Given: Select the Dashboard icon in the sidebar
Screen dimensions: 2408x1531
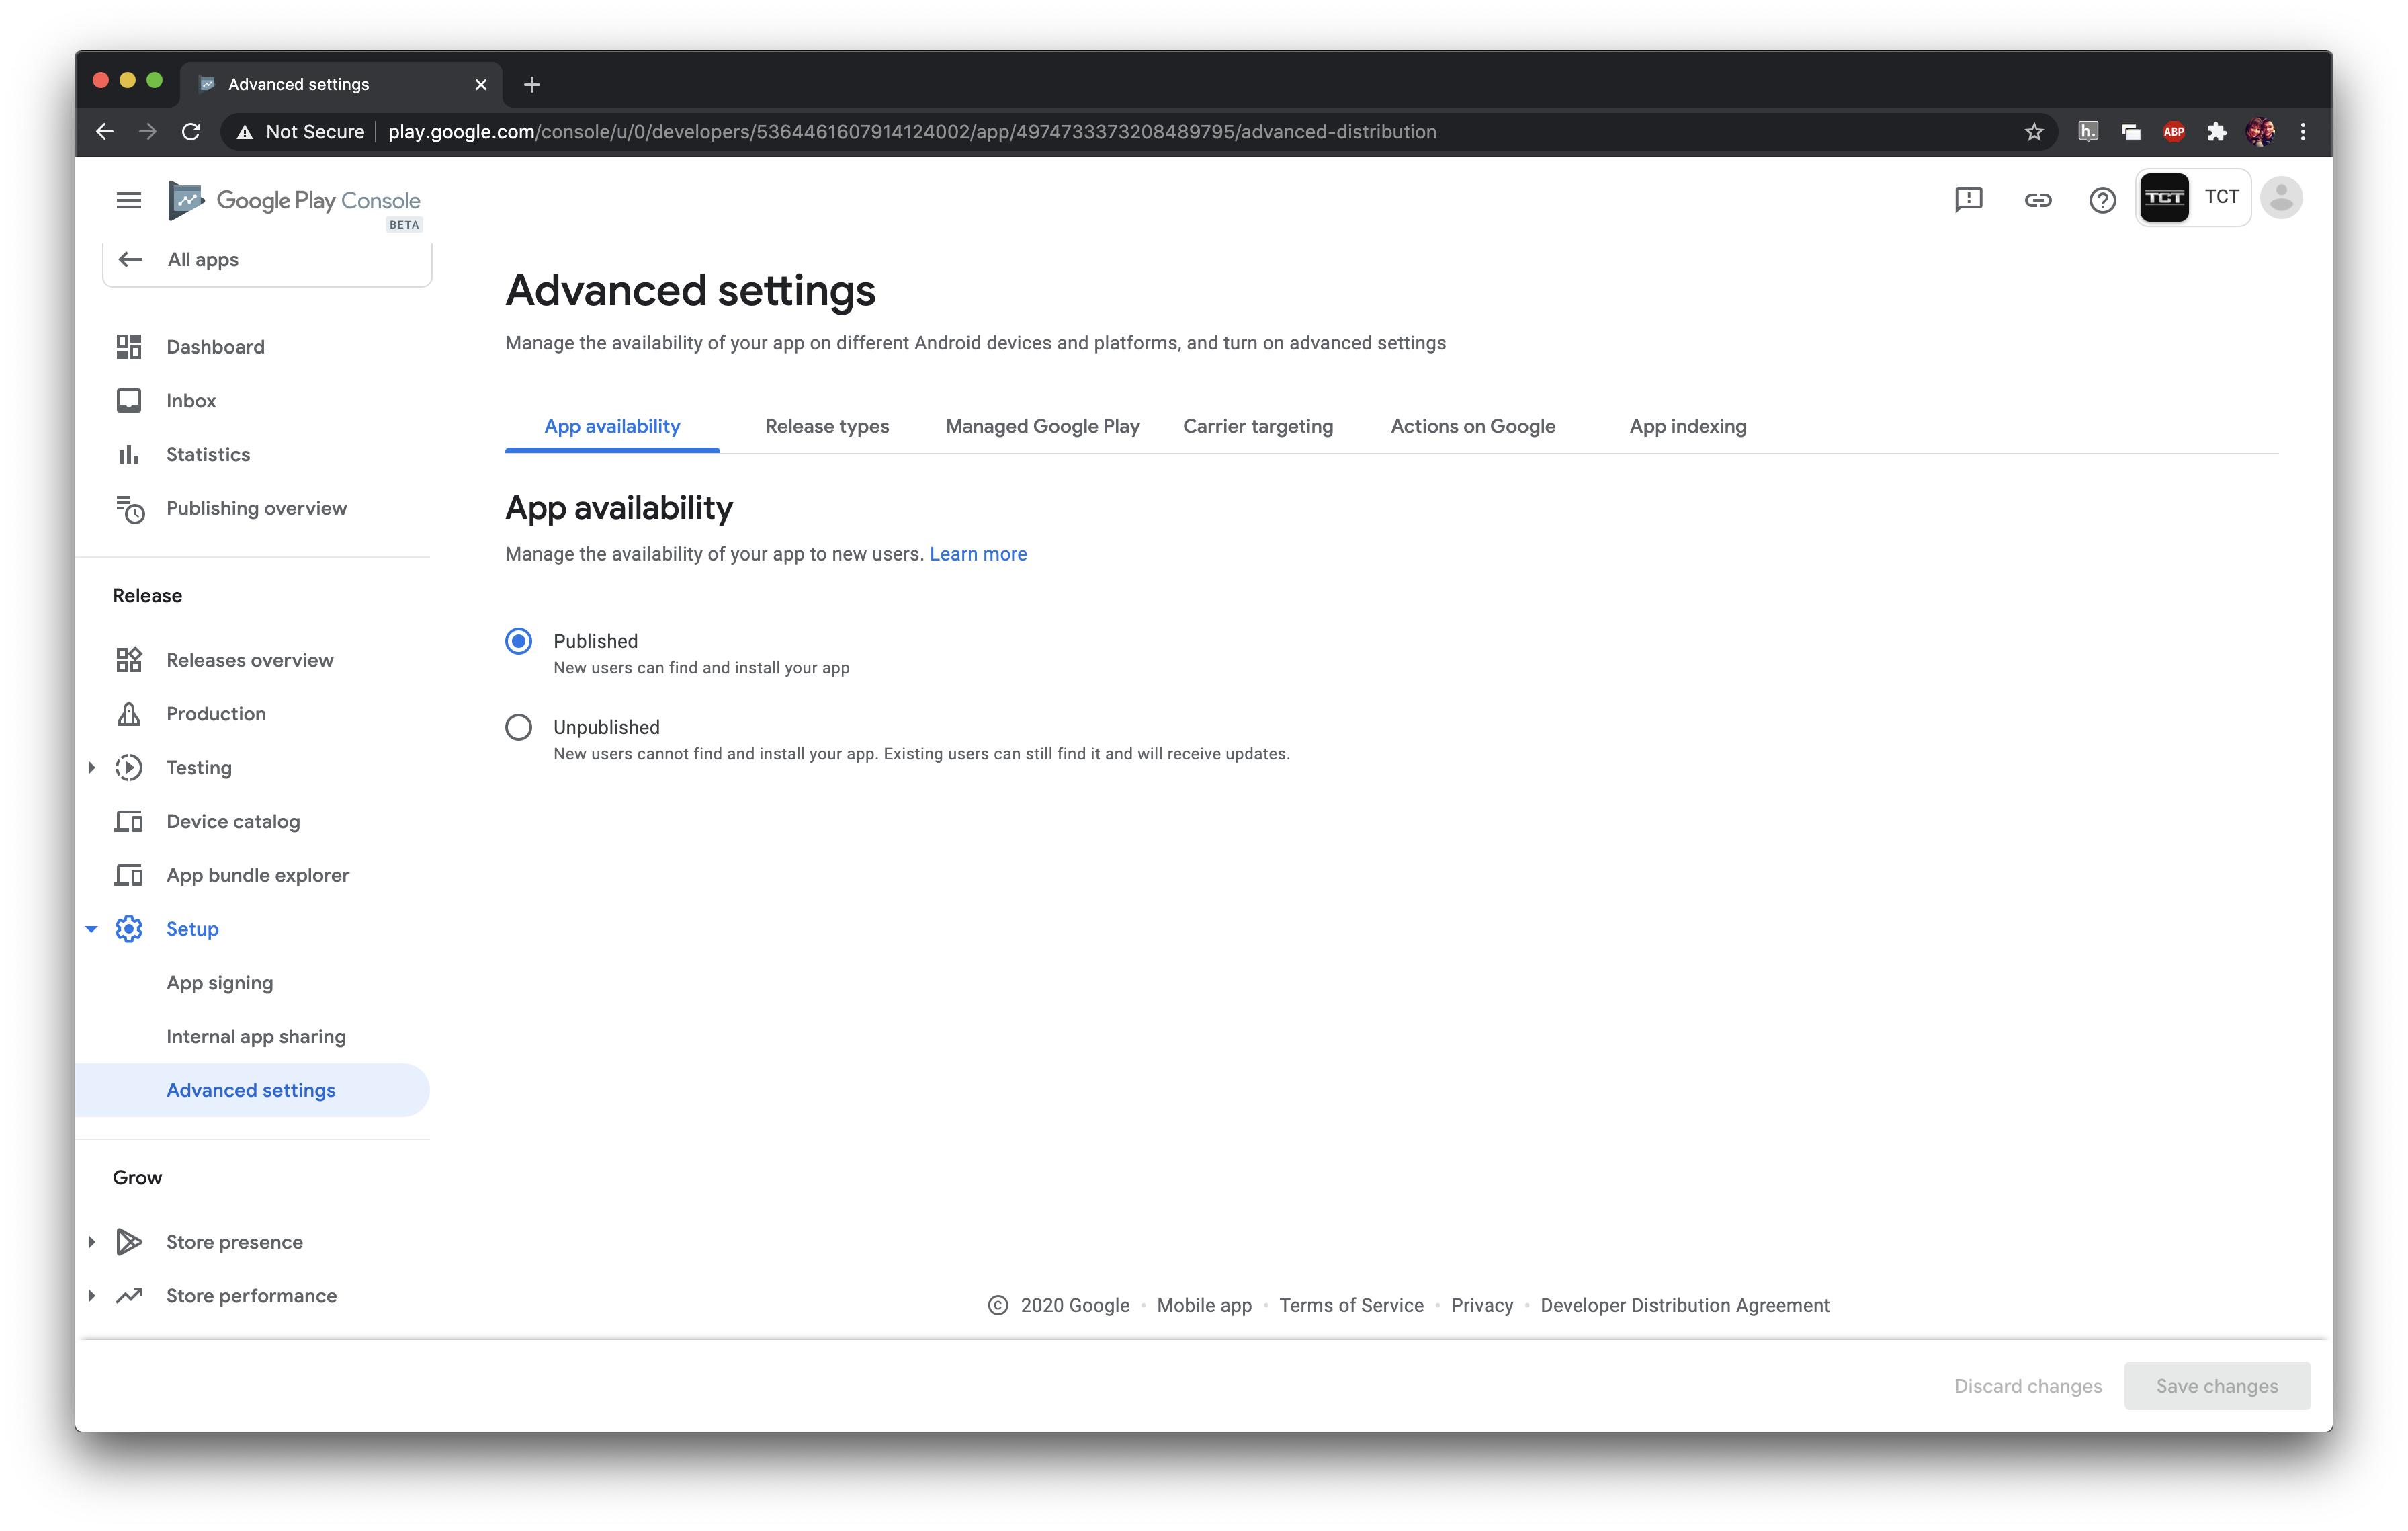Looking at the screenshot, I should point(128,346).
